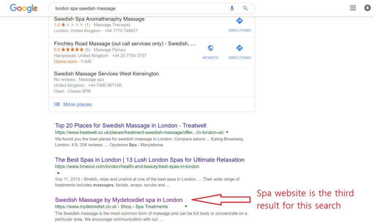Click 'Sep 11, 2018' snippet text
The image size is (375, 223).
pos(67,179)
